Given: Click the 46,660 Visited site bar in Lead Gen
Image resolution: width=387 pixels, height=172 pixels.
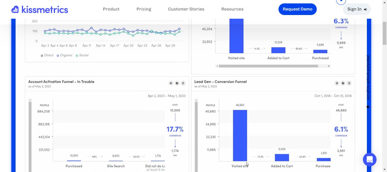Looking at the screenshot, I should pos(240,135).
